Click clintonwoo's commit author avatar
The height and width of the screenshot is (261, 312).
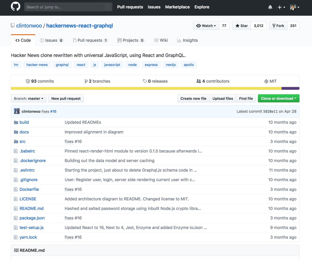point(17,111)
